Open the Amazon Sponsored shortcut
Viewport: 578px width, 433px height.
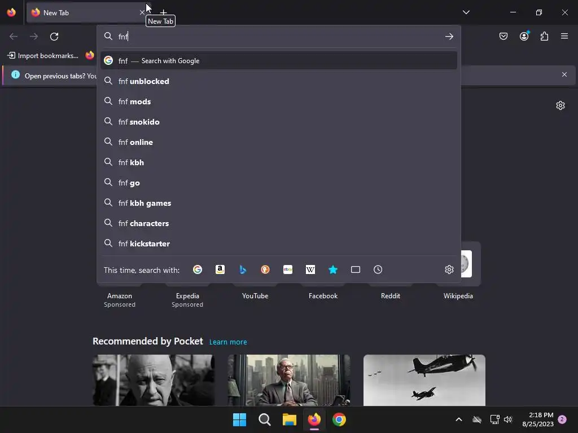[120, 299]
